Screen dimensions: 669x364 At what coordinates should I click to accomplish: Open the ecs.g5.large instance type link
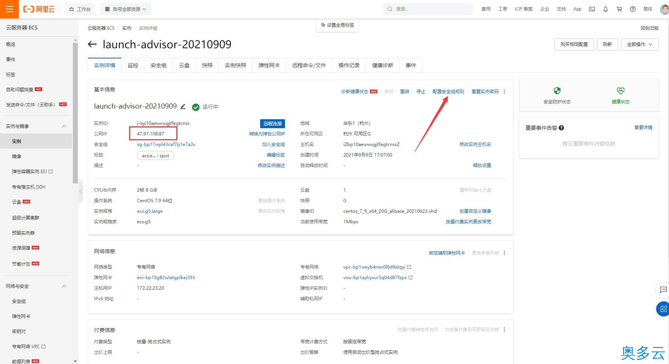coord(150,211)
